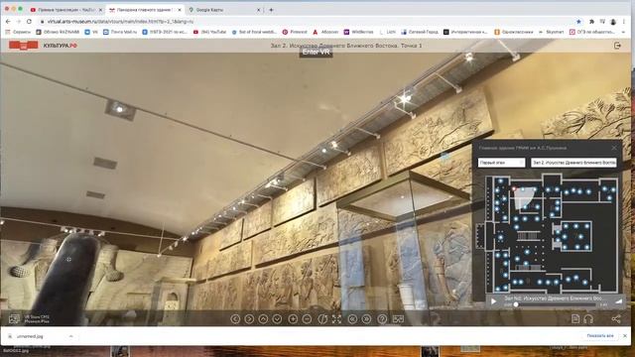Expand the unnamed.jpg download options chevron

point(71,336)
